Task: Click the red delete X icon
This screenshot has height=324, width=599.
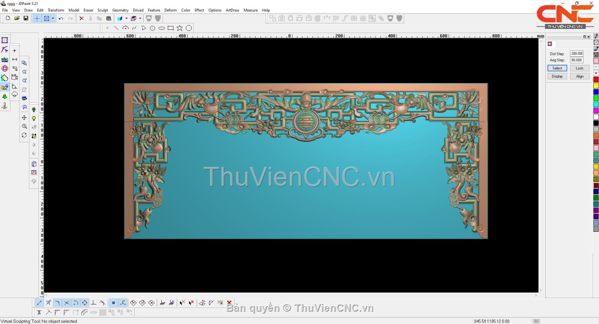Action: click(x=81, y=18)
